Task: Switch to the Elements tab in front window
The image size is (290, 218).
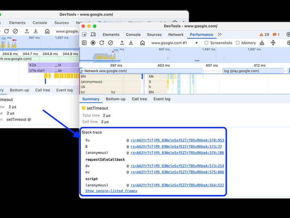Action: pos(111,35)
